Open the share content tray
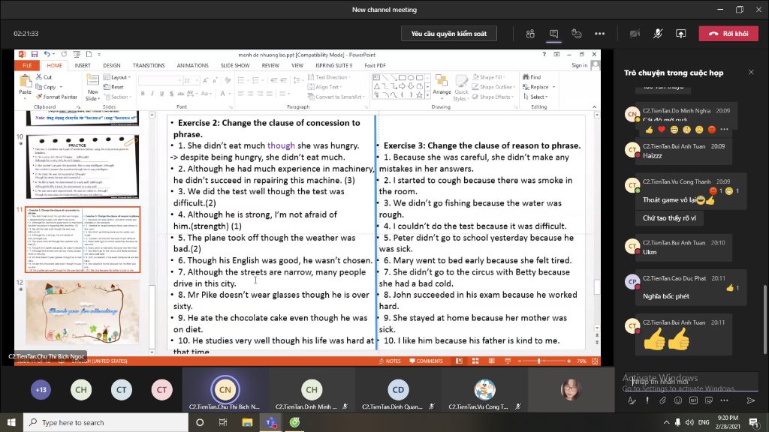769x432 pixels. click(x=680, y=34)
